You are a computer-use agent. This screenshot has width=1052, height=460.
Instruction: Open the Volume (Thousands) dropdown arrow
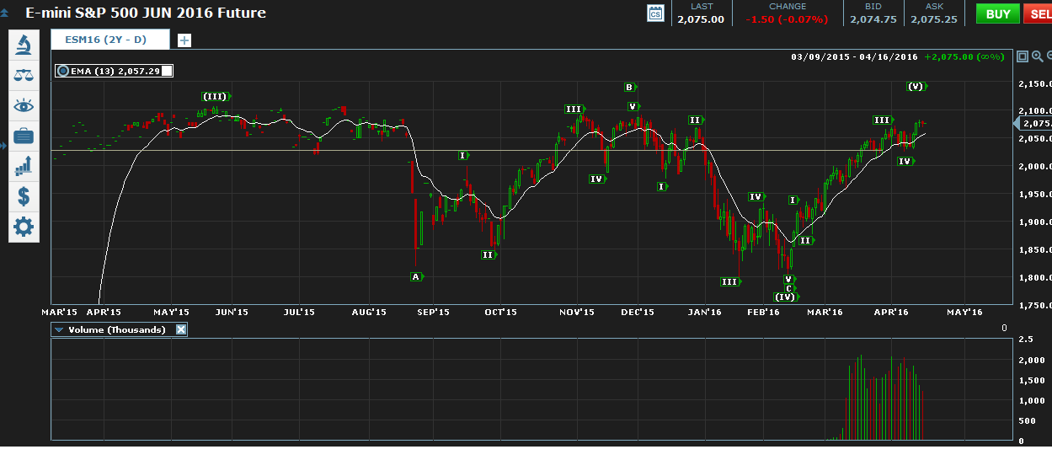(x=59, y=330)
